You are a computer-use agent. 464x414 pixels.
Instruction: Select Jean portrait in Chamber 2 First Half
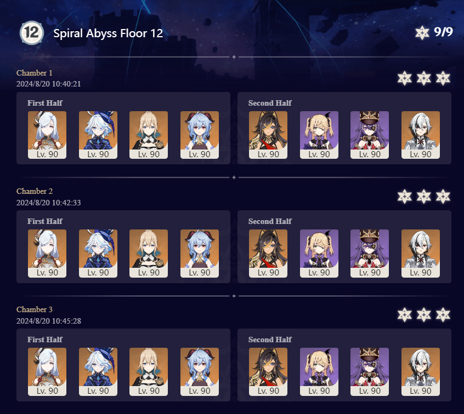[149, 253]
